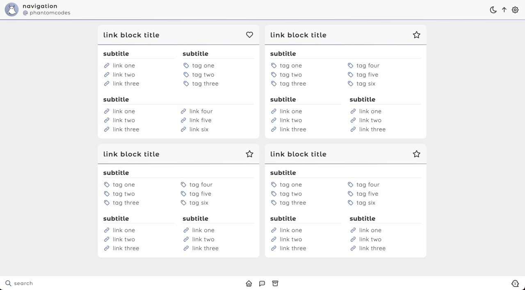
Task: Click the star icon on the bottom-right link block
Action: (416, 154)
